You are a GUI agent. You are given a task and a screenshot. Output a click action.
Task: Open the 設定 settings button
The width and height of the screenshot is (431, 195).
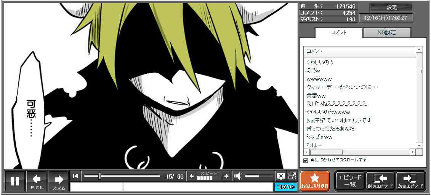coord(391,8)
